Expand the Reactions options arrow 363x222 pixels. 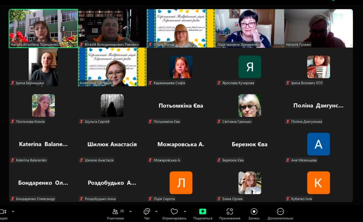(185, 211)
